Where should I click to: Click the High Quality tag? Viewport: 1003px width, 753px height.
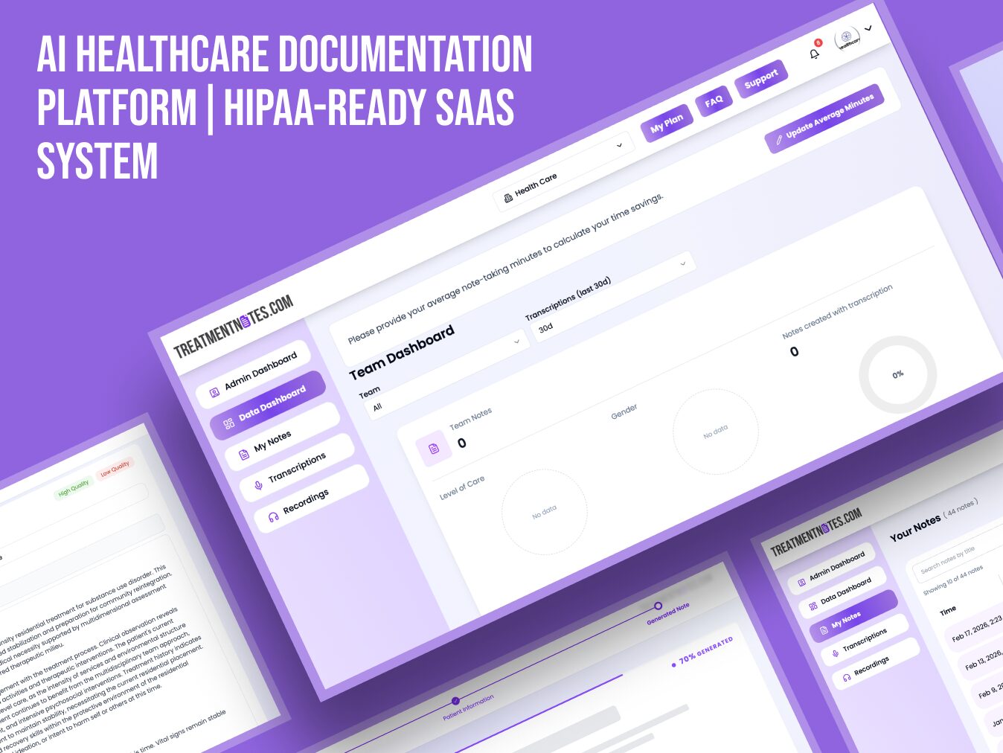tap(74, 487)
